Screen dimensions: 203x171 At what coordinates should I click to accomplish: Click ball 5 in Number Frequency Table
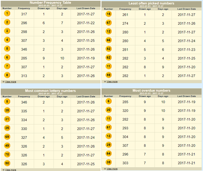(7, 49)
